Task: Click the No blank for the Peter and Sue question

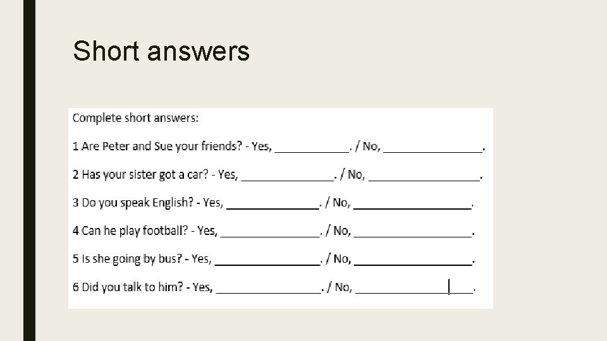Action: [432, 149]
